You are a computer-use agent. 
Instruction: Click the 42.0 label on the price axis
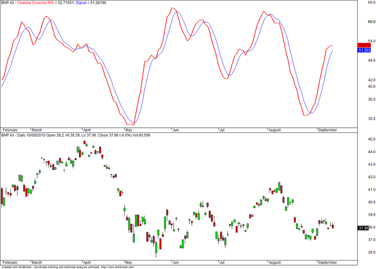click(371, 177)
